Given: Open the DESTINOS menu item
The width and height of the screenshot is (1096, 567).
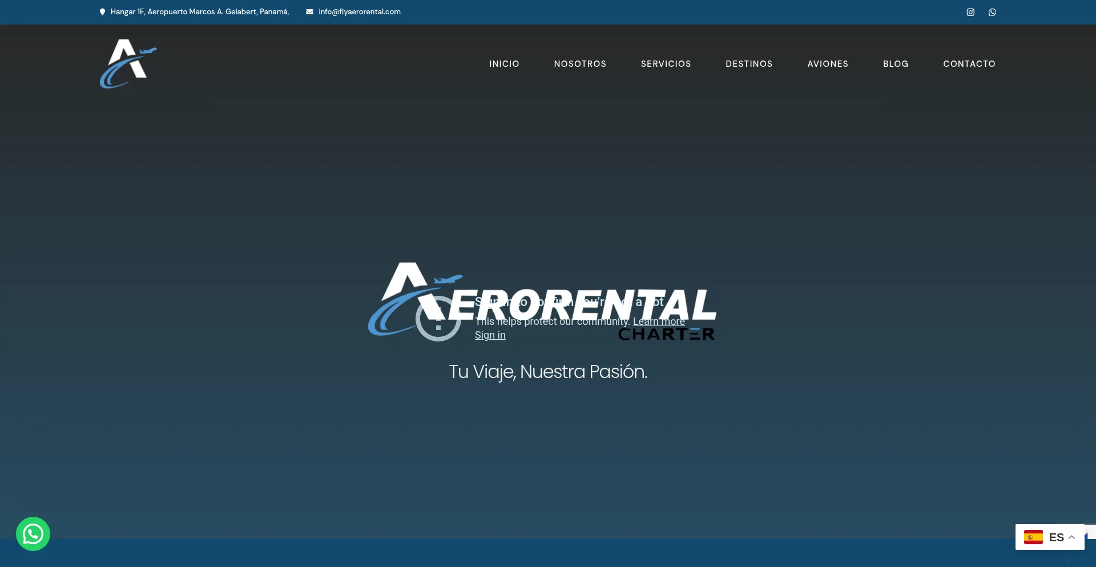Looking at the screenshot, I should pyautogui.click(x=749, y=64).
